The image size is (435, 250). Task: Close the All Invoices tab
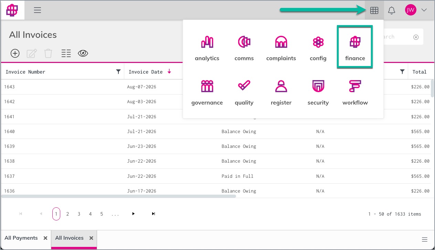click(x=91, y=238)
